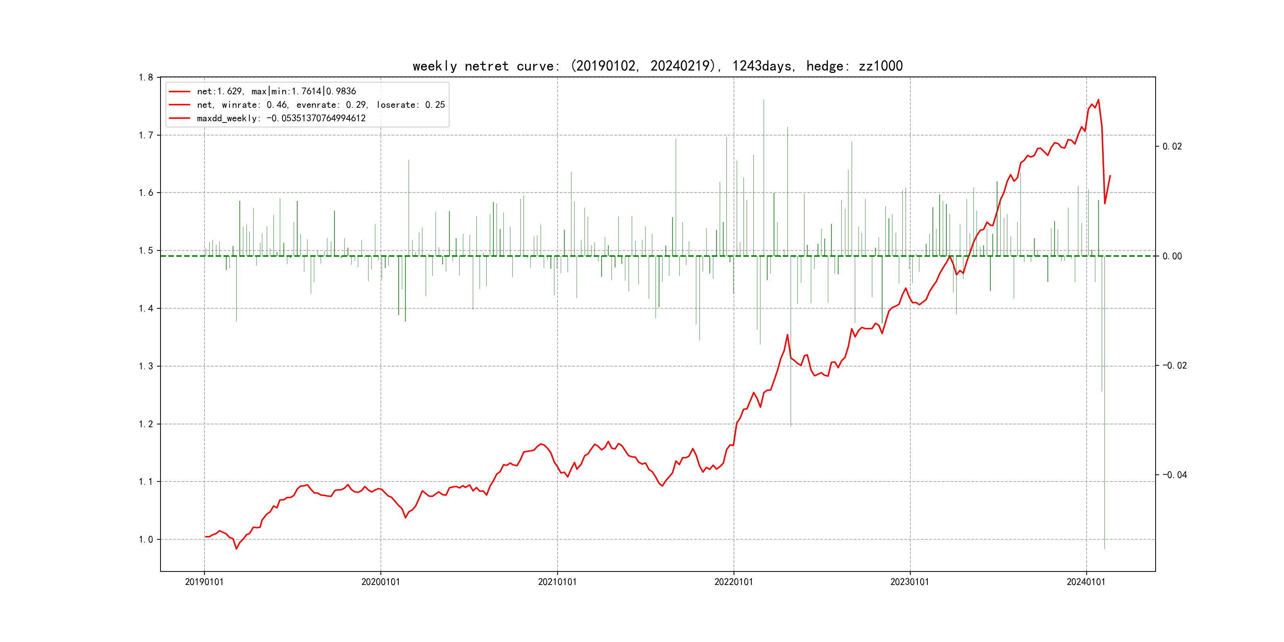
Task: Click the chart title text
Action: [657, 66]
